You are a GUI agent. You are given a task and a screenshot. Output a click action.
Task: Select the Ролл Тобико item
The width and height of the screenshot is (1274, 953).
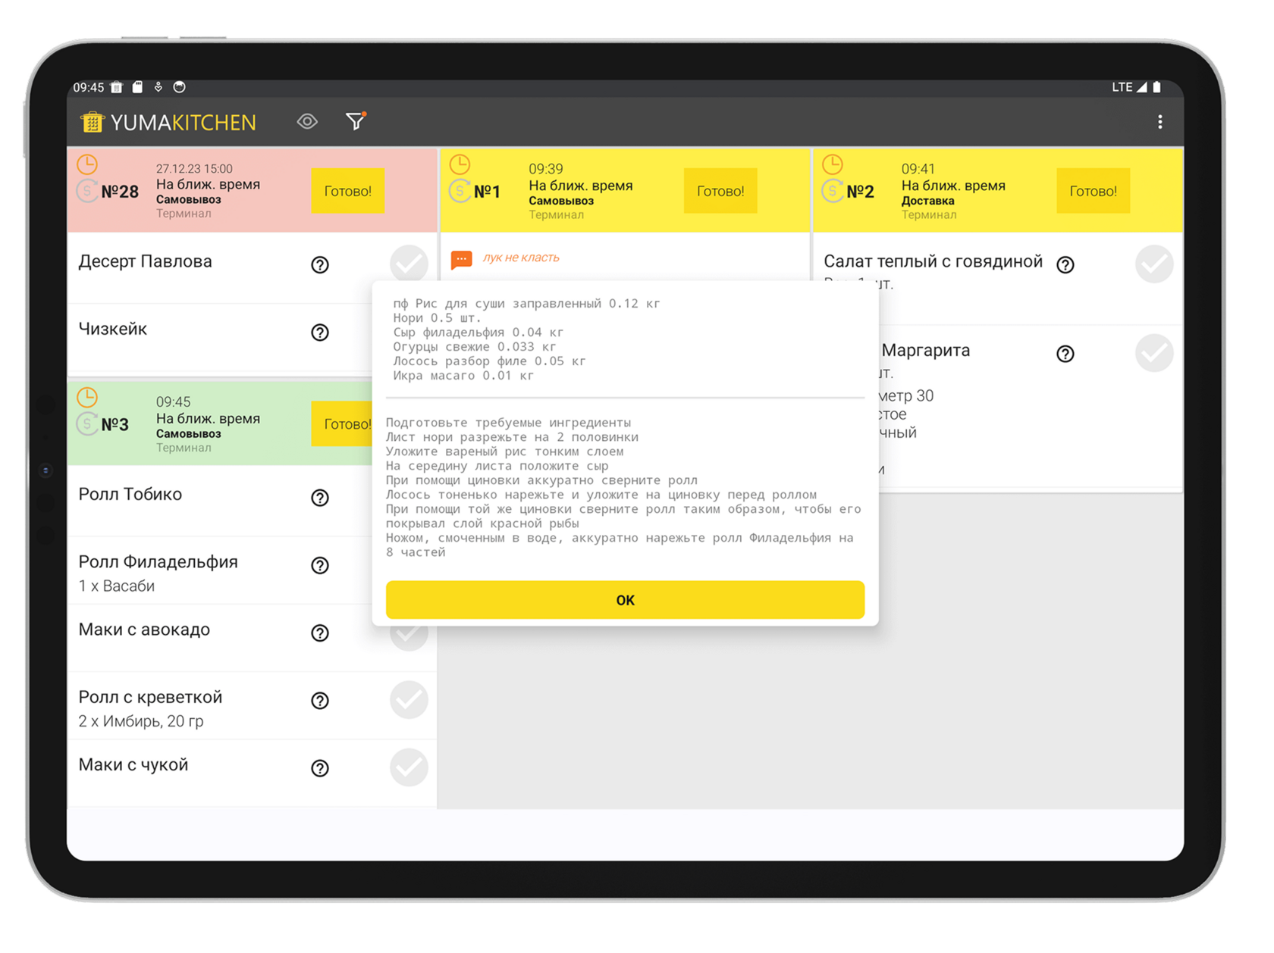pos(220,501)
